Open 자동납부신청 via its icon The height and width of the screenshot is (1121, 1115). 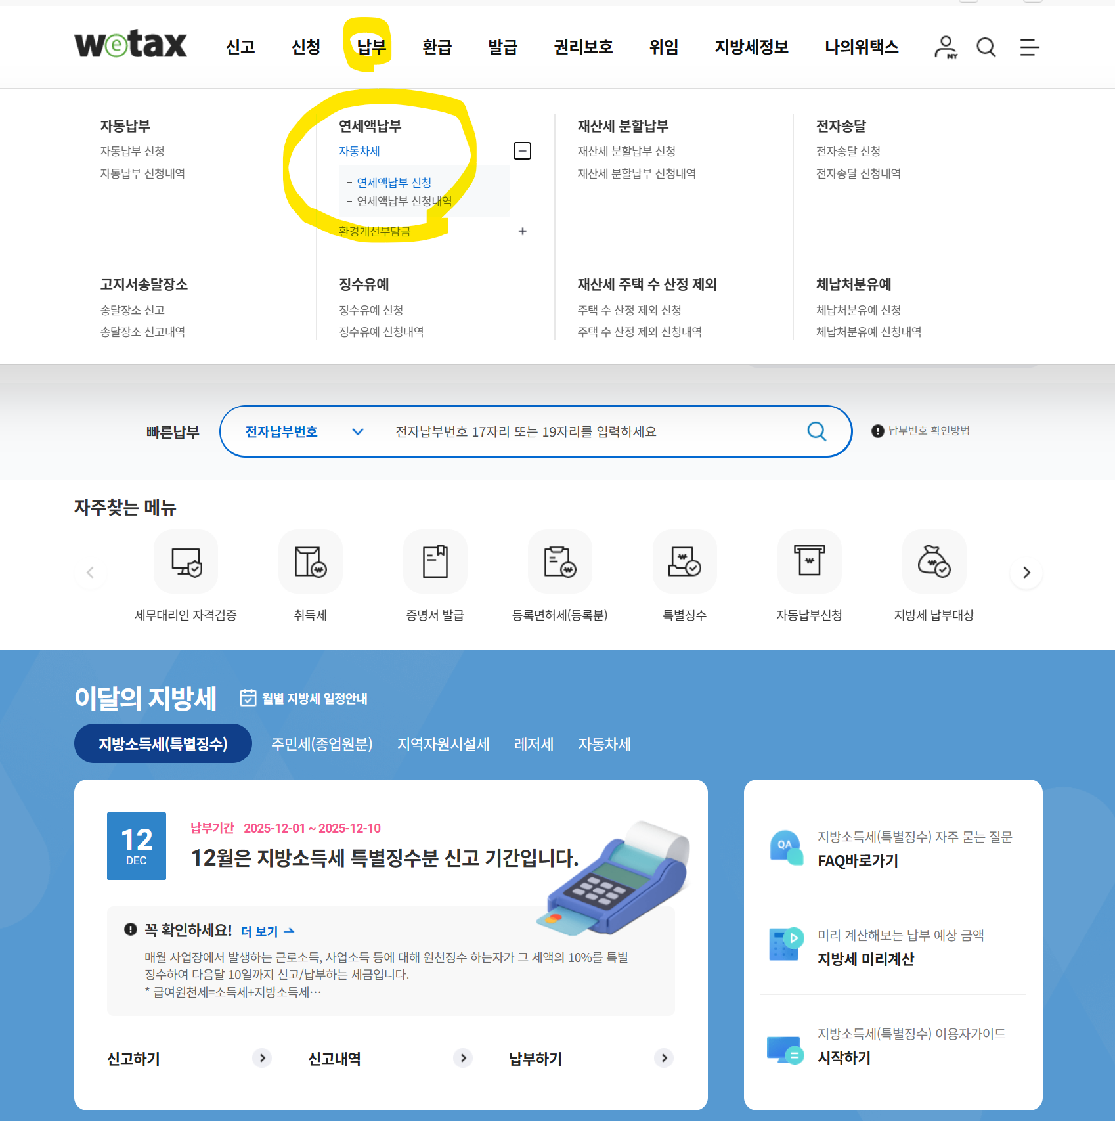809,561
